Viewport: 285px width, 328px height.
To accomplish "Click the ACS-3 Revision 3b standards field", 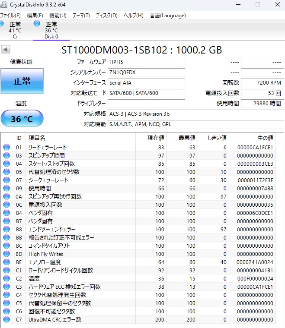I will click(195, 114).
